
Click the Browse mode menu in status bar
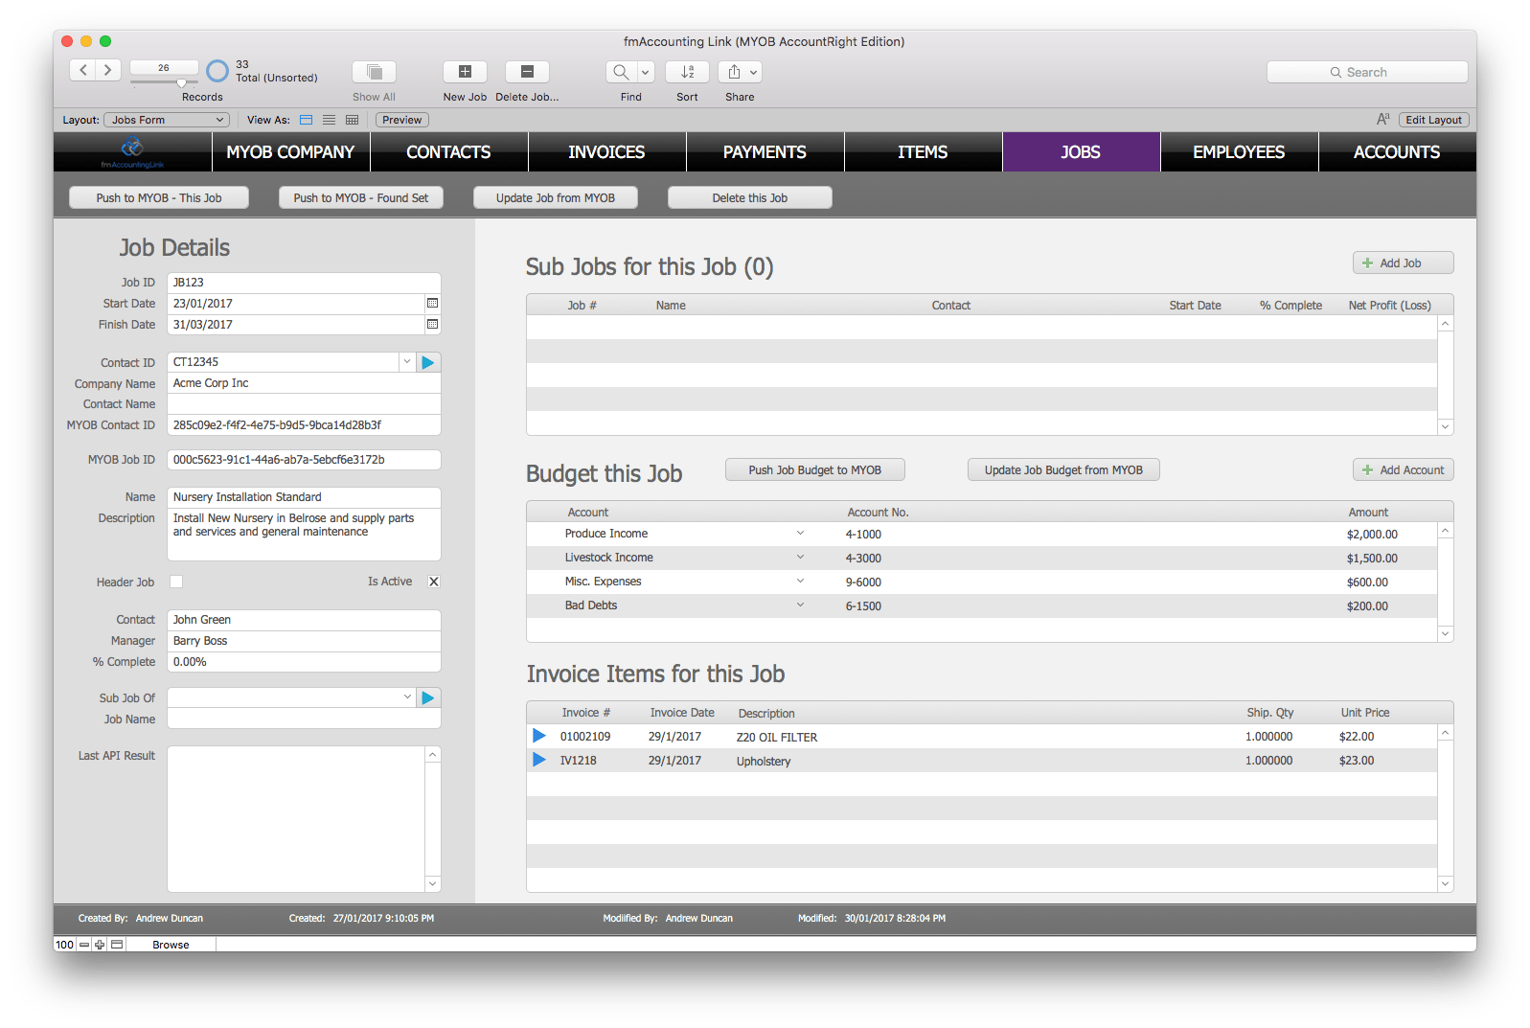click(x=171, y=945)
